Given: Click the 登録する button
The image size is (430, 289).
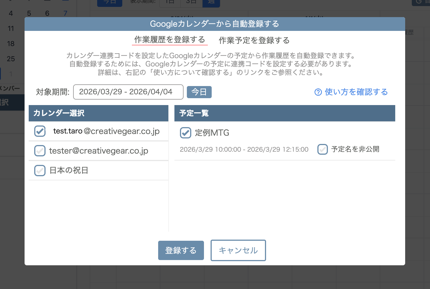Looking at the screenshot, I should point(181,250).
